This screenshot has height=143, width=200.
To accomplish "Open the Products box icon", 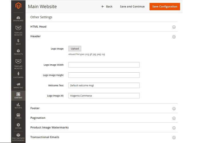I will point(18,51).
